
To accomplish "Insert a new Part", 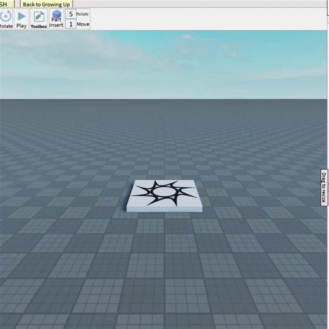I will point(56,19).
